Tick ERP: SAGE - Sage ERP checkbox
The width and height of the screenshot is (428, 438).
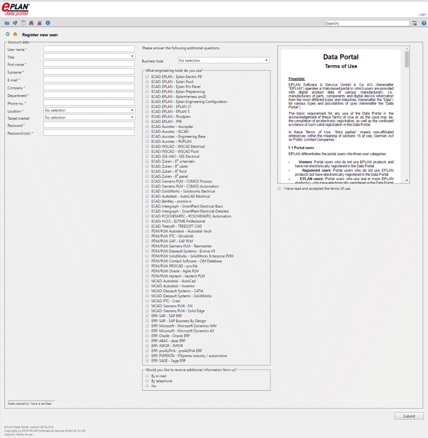click(147, 360)
